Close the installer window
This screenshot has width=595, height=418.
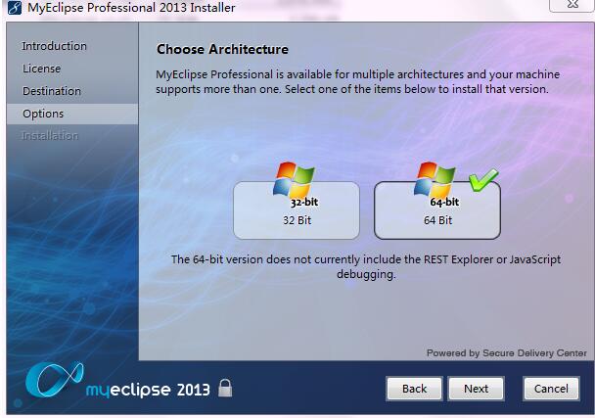coord(572,5)
